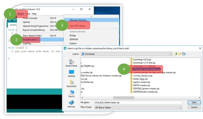Choose Upload from Sketch menu
Viewport: 203px width, 119px height.
pyautogui.click(x=26, y=22)
